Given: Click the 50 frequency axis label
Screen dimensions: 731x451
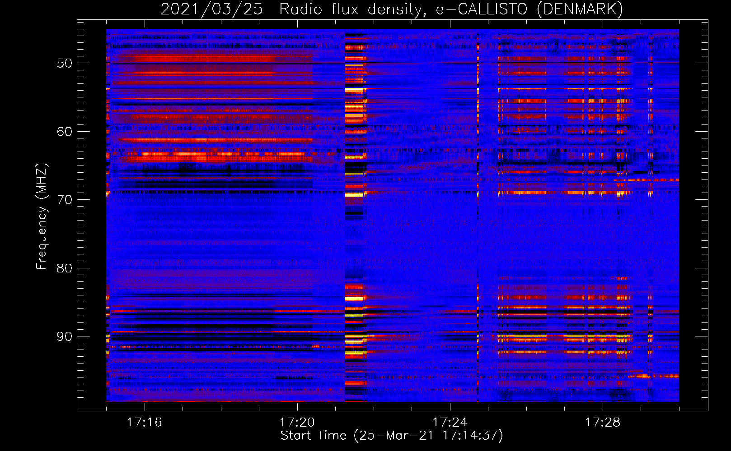Looking at the screenshot, I should pyautogui.click(x=65, y=63).
